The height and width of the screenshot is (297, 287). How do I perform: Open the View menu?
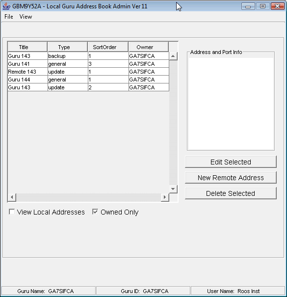26,17
